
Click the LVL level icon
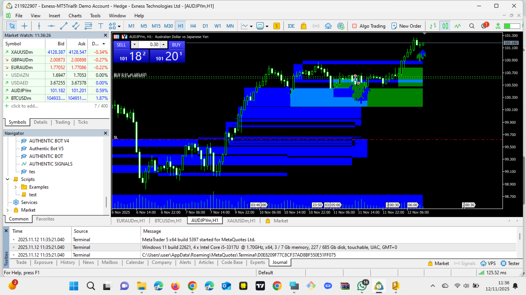pyautogui.click(x=498, y=26)
